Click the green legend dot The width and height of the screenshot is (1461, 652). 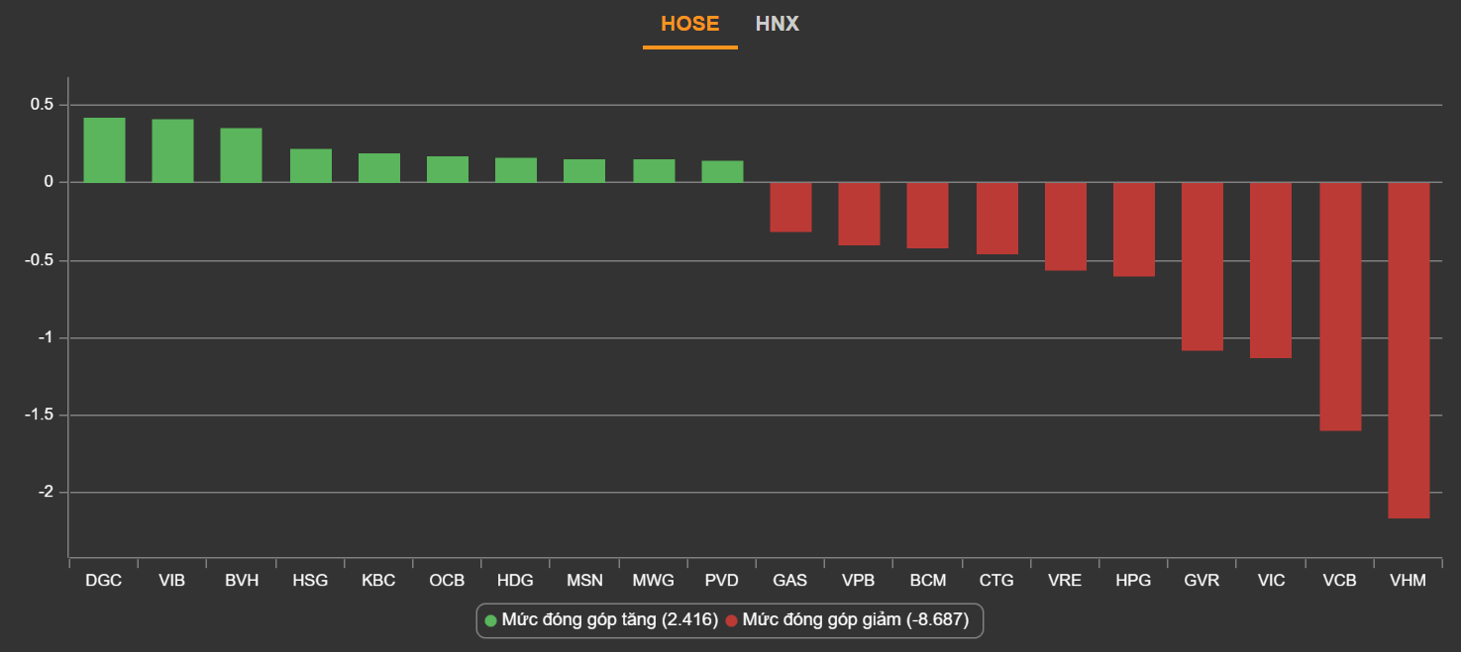[x=490, y=620]
